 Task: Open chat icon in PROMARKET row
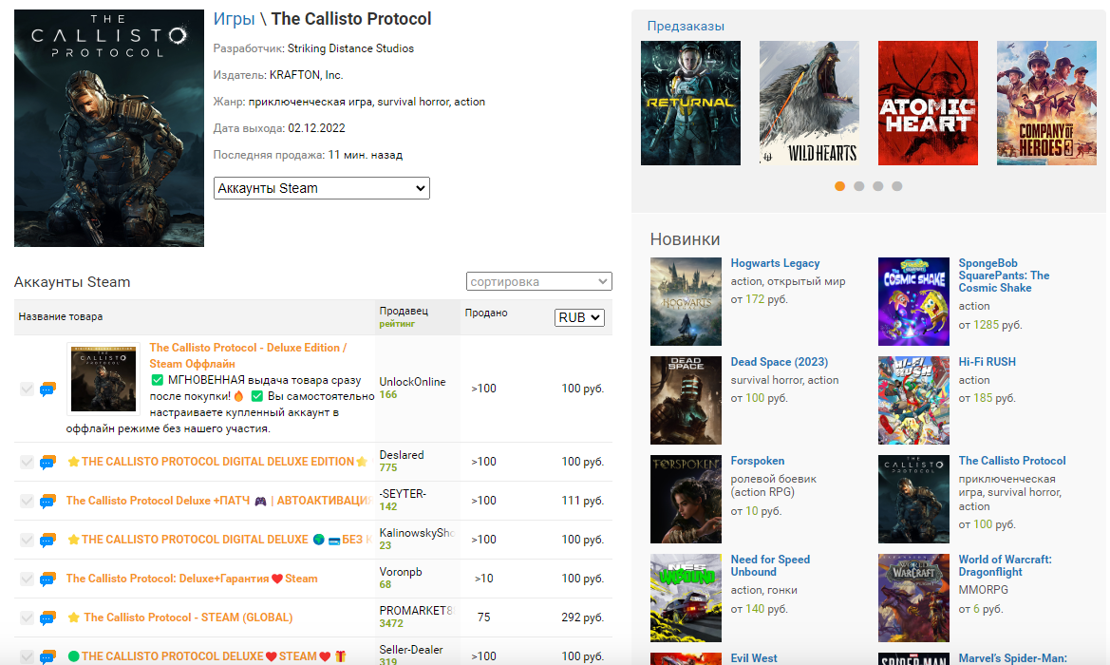click(x=47, y=617)
